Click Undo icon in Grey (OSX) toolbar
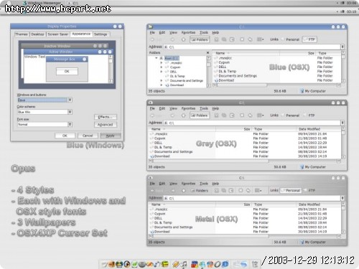This screenshot has height=269, width=359. (x=250, y=115)
